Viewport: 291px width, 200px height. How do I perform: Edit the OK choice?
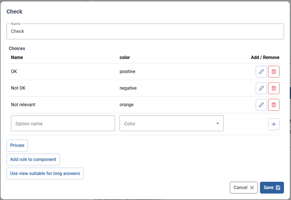(261, 72)
